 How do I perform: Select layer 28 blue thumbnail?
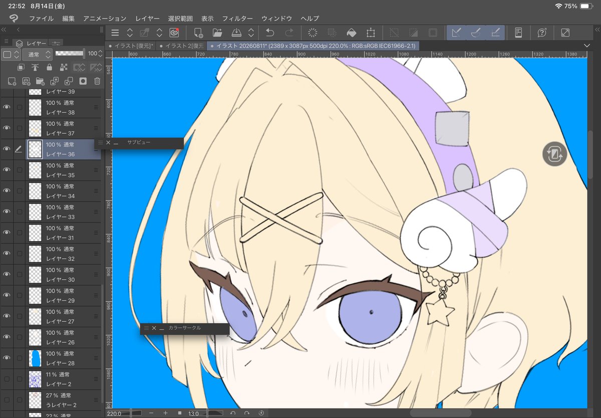click(x=35, y=358)
